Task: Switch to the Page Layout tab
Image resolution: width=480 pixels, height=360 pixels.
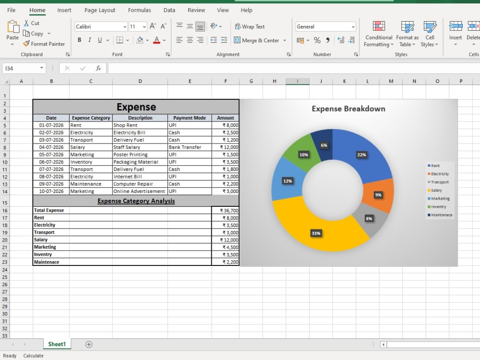Action: [100, 10]
